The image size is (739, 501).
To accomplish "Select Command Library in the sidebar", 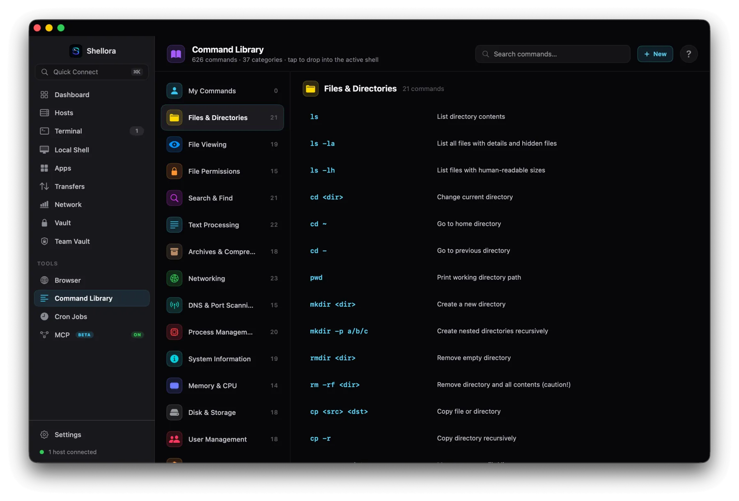I will (x=92, y=298).
